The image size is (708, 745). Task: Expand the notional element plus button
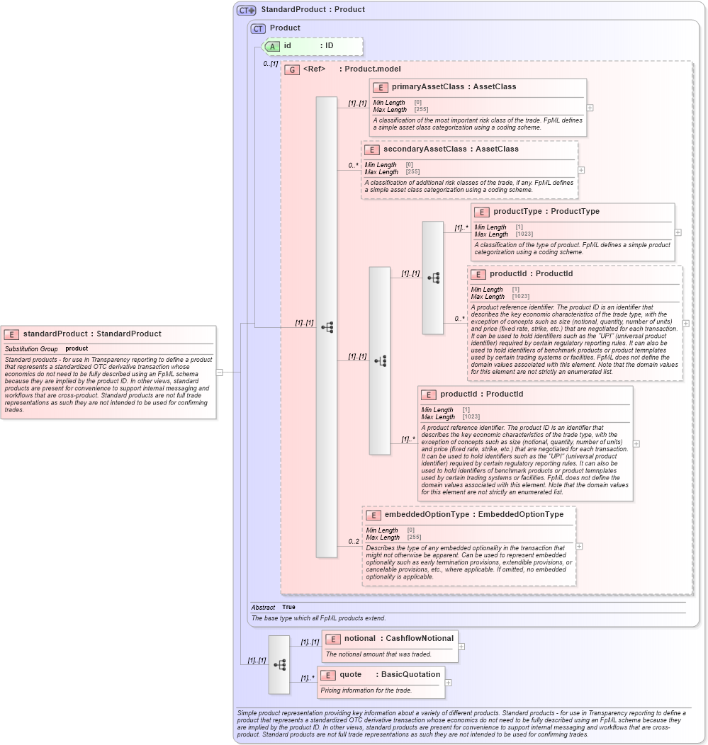click(461, 645)
